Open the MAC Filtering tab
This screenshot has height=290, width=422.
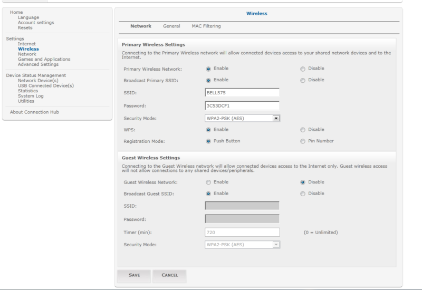click(206, 26)
